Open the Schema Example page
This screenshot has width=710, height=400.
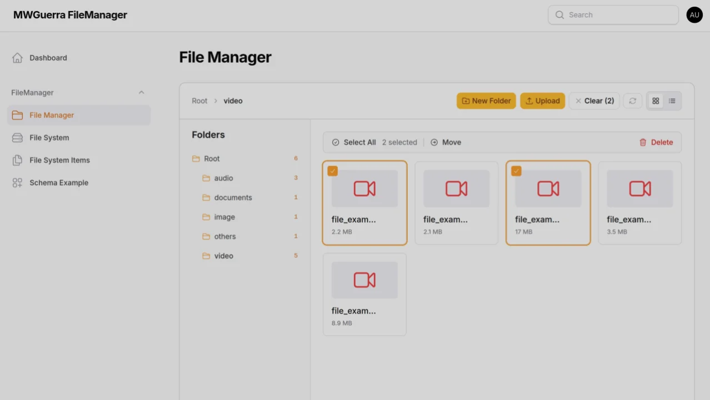click(x=58, y=182)
